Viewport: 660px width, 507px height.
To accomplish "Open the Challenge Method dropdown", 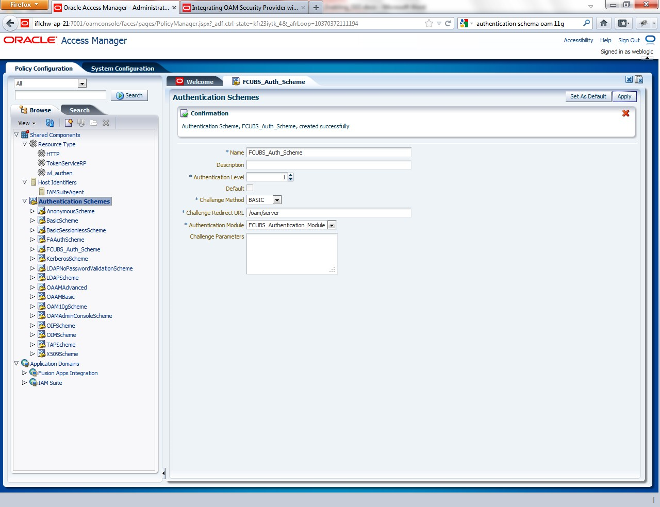I will pos(277,200).
